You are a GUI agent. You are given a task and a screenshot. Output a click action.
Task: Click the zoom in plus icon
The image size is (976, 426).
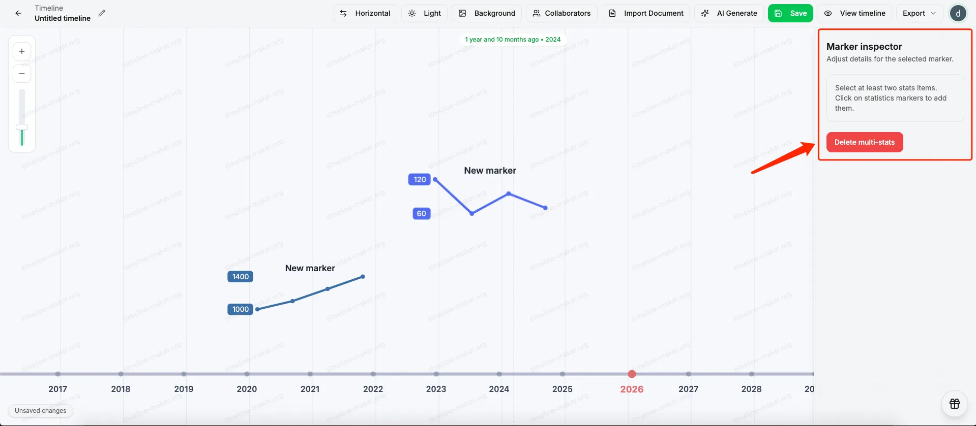(22, 51)
